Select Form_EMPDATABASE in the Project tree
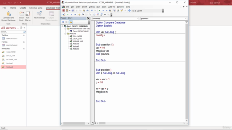The image size is (232, 130). click(x=80, y=31)
